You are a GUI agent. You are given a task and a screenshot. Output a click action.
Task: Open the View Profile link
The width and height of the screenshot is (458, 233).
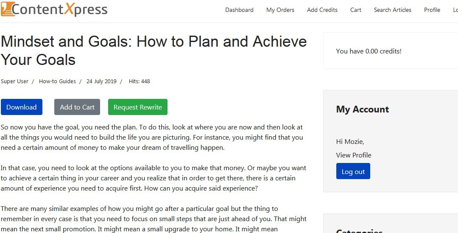354,155
